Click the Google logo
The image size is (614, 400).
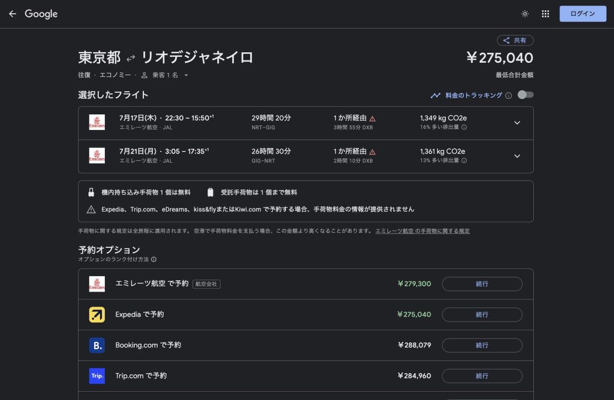(x=41, y=14)
